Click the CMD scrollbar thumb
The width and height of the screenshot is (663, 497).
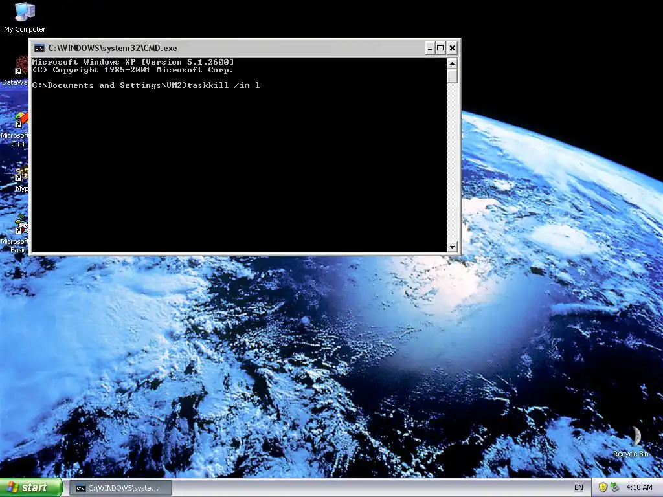452,76
